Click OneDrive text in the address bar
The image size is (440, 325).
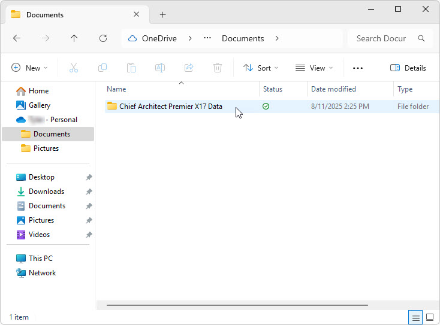click(159, 38)
